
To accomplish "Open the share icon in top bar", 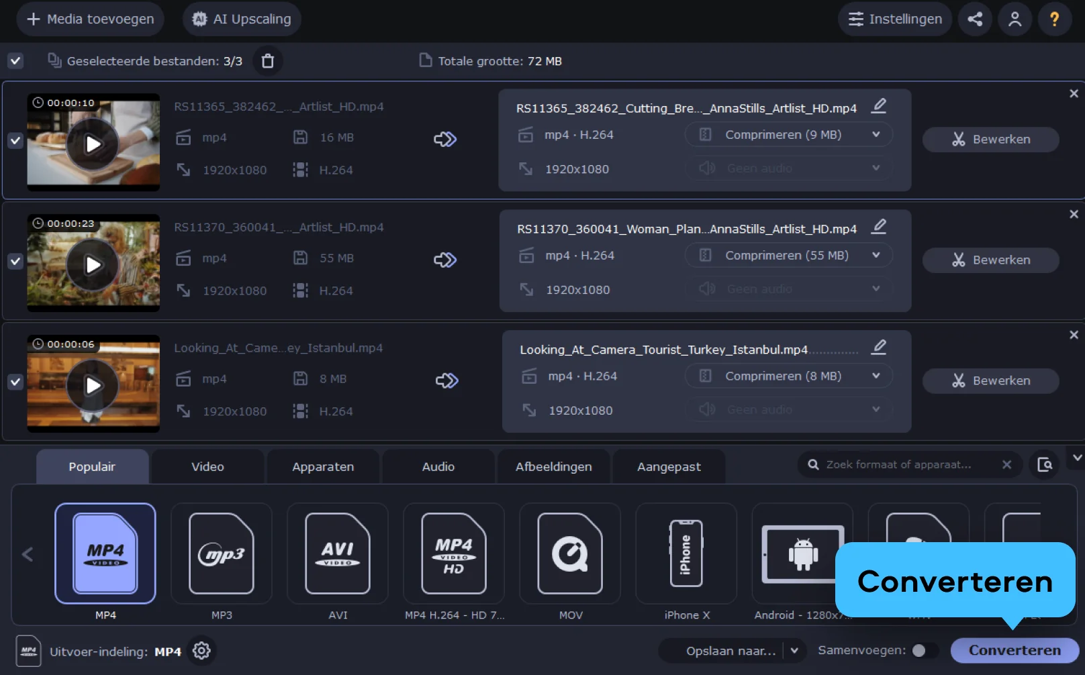I will tap(975, 19).
